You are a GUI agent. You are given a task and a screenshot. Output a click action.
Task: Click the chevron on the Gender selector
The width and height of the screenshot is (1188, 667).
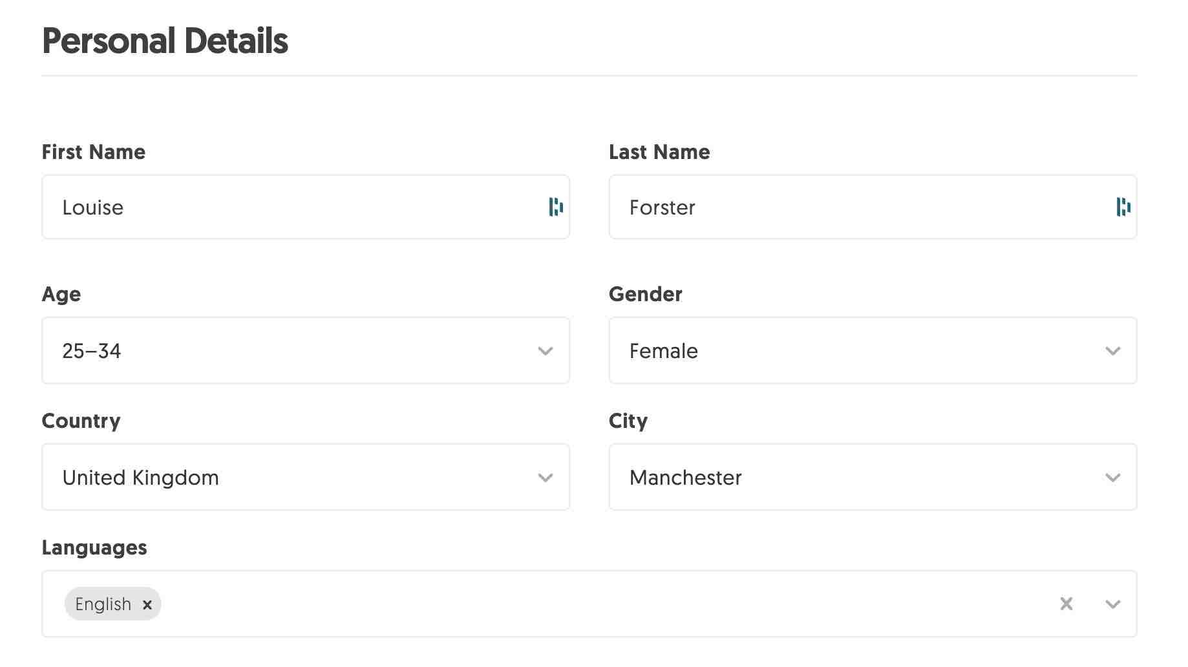coord(1113,351)
